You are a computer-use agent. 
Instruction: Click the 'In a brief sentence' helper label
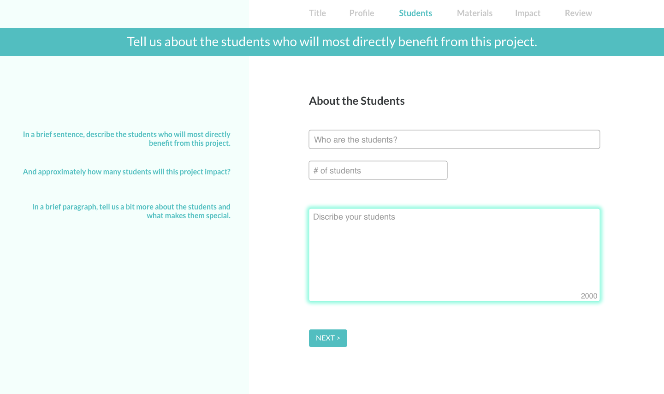point(127,134)
